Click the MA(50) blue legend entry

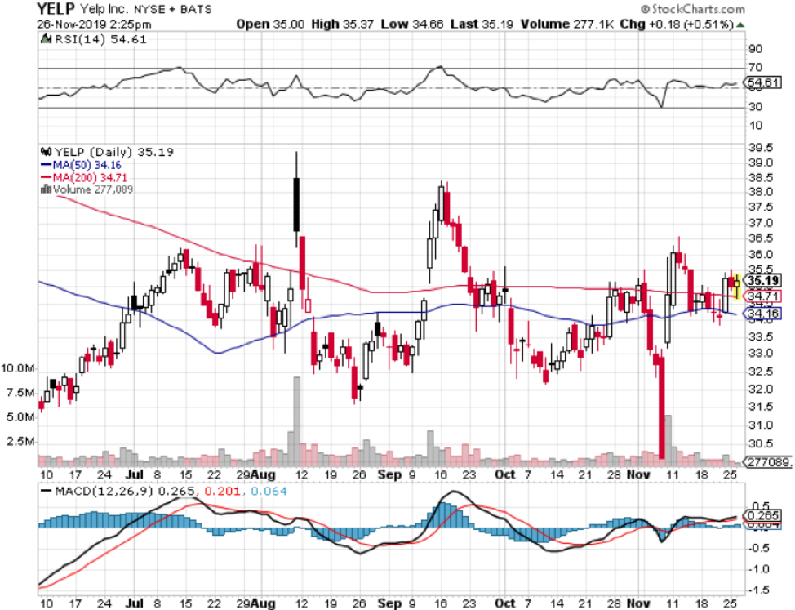click(x=87, y=165)
